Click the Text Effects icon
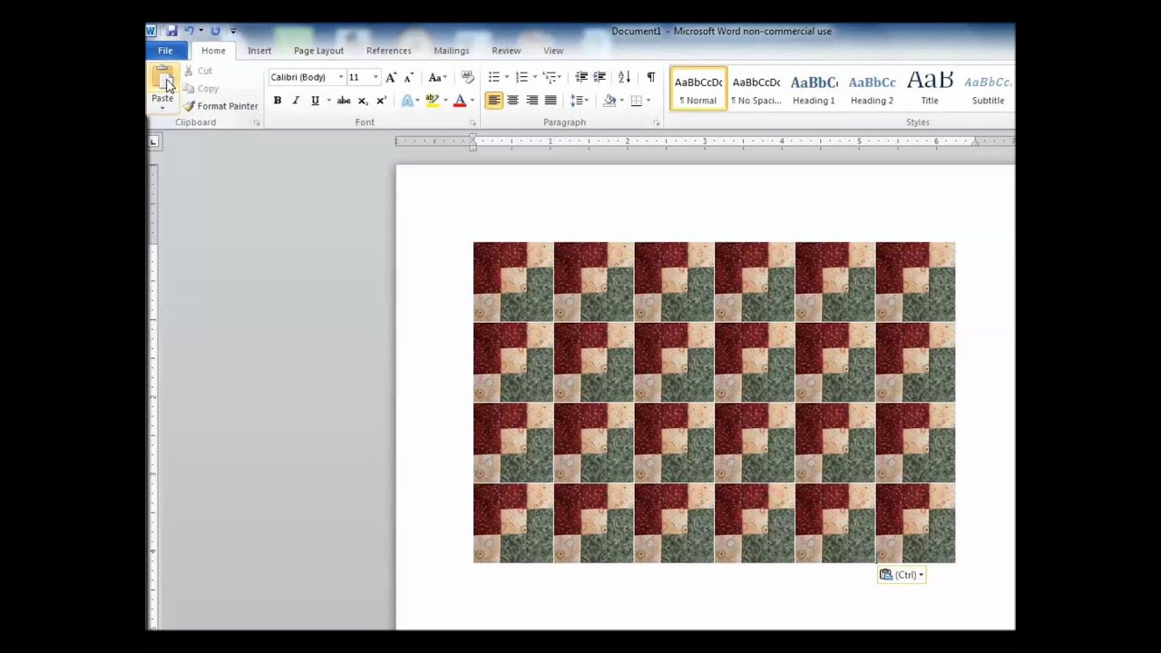This screenshot has height=653, width=1161. point(407,101)
